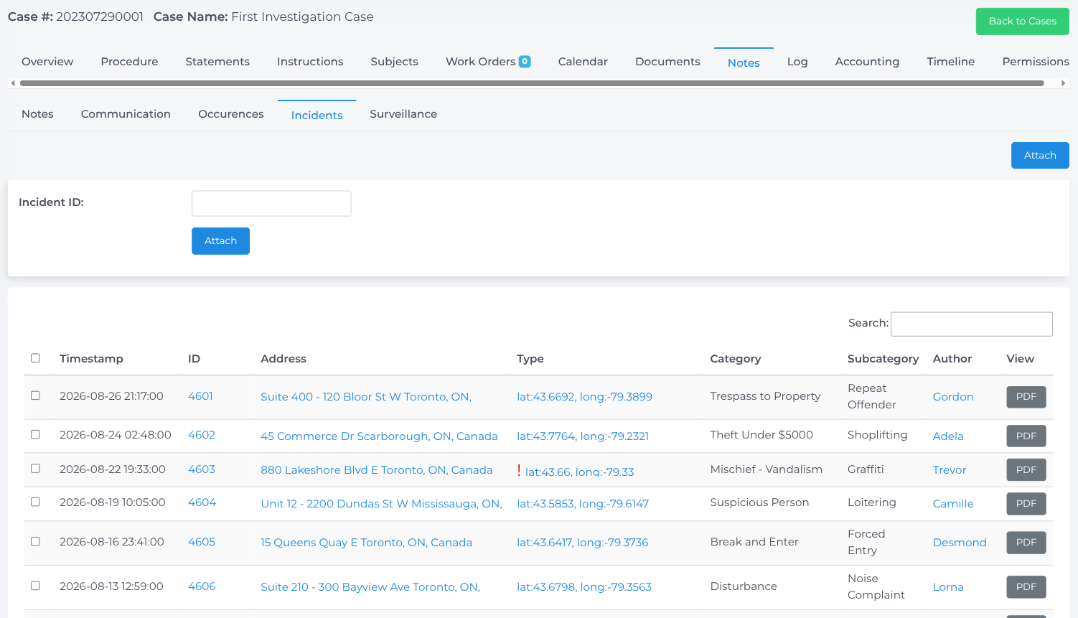Switch to the Communication sub-tab
1078x618 pixels.
(x=126, y=114)
